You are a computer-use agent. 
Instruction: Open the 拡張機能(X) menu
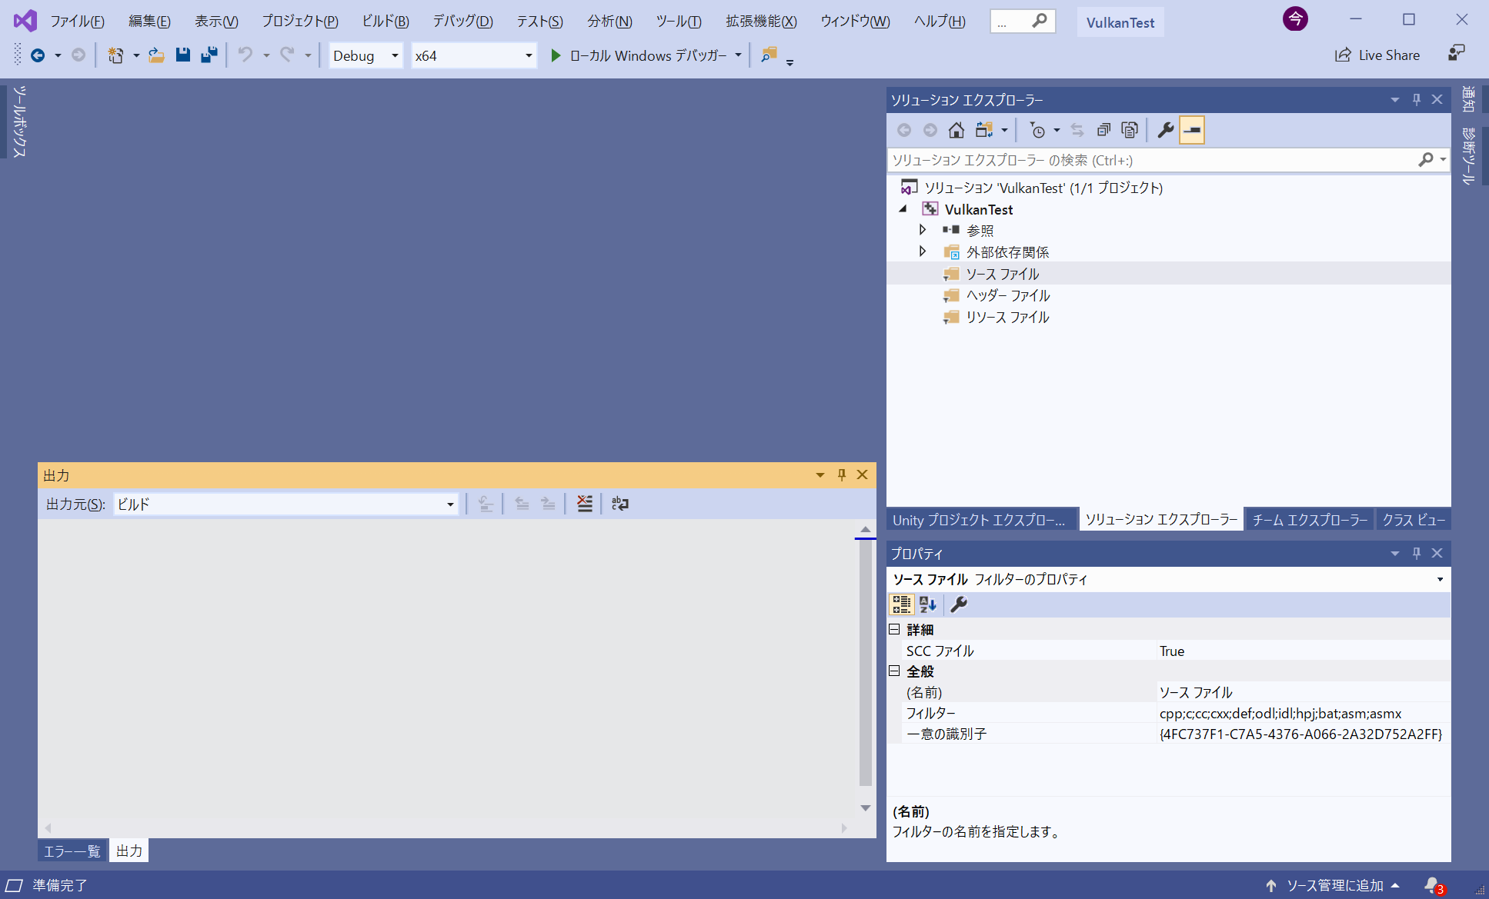[x=761, y=22]
